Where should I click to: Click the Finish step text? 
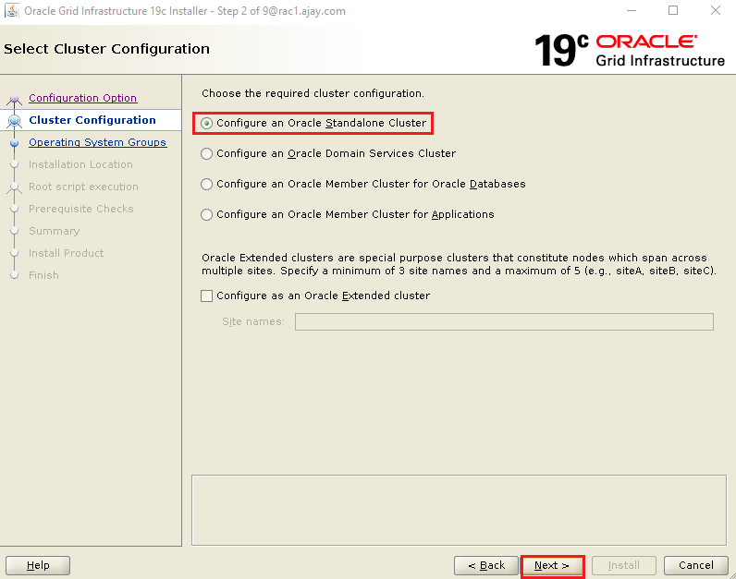(x=43, y=275)
